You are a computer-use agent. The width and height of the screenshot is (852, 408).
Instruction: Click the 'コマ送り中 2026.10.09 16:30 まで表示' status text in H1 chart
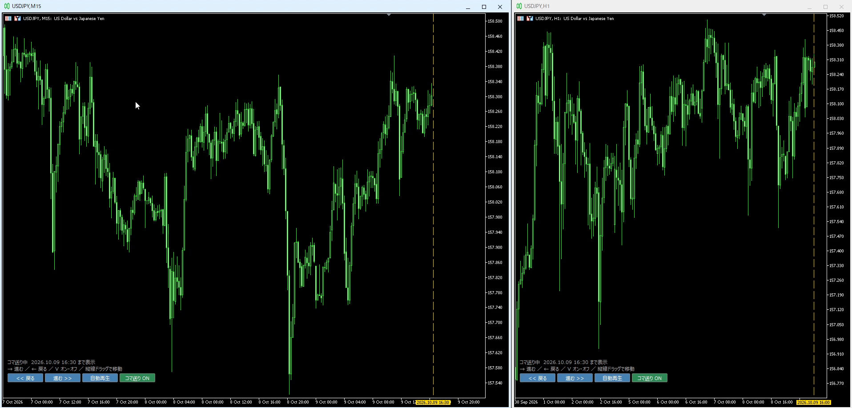coord(563,362)
